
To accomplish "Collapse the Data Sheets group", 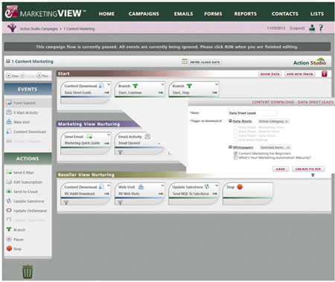I will click(x=230, y=121).
